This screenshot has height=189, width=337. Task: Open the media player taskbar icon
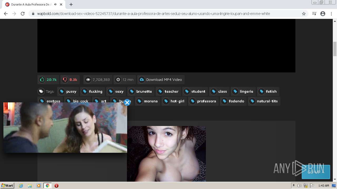click(x=39, y=186)
